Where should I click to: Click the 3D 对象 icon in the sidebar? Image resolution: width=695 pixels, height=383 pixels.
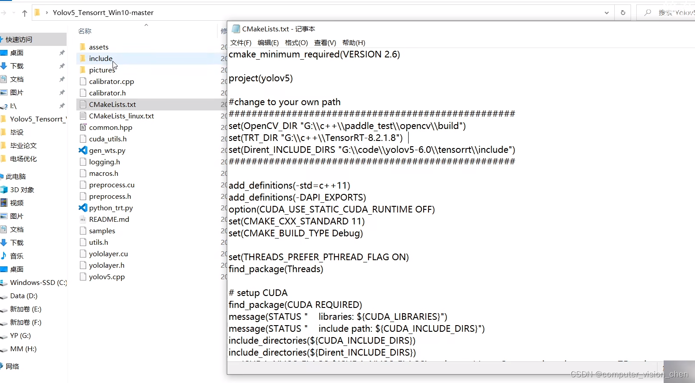tap(4, 190)
